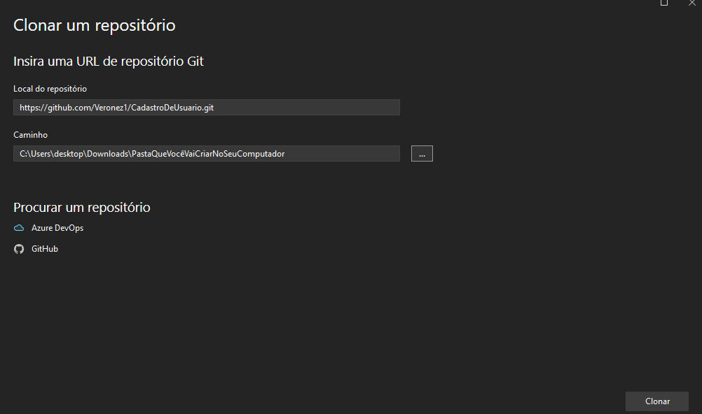Click the GitHub octocat icon
This screenshot has width=702, height=414.
coord(19,249)
